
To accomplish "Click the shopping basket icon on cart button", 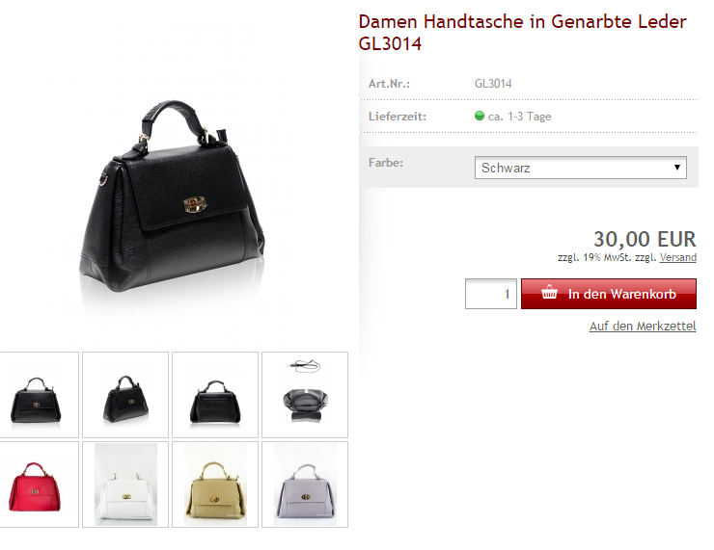I will [x=549, y=292].
